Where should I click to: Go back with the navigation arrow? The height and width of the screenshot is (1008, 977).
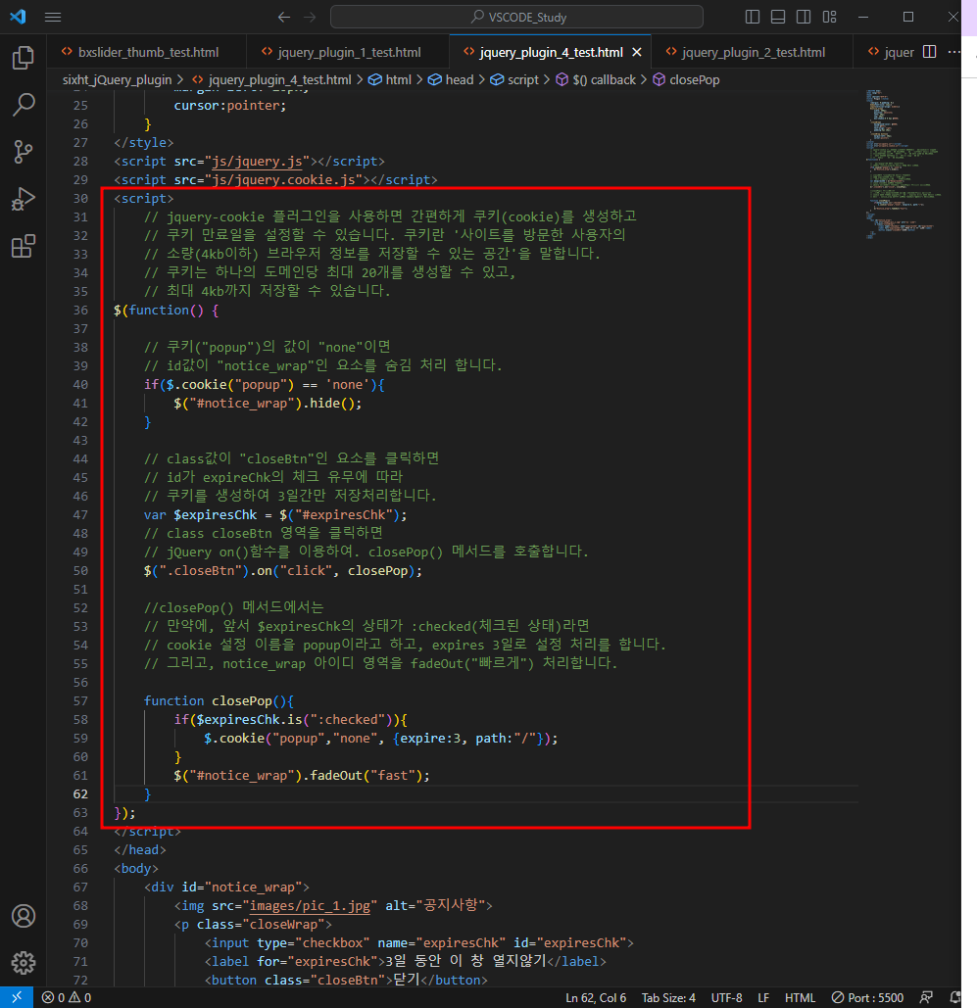283,18
